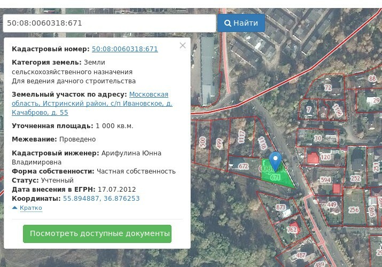Click the cadastral number search field

(x=109, y=23)
